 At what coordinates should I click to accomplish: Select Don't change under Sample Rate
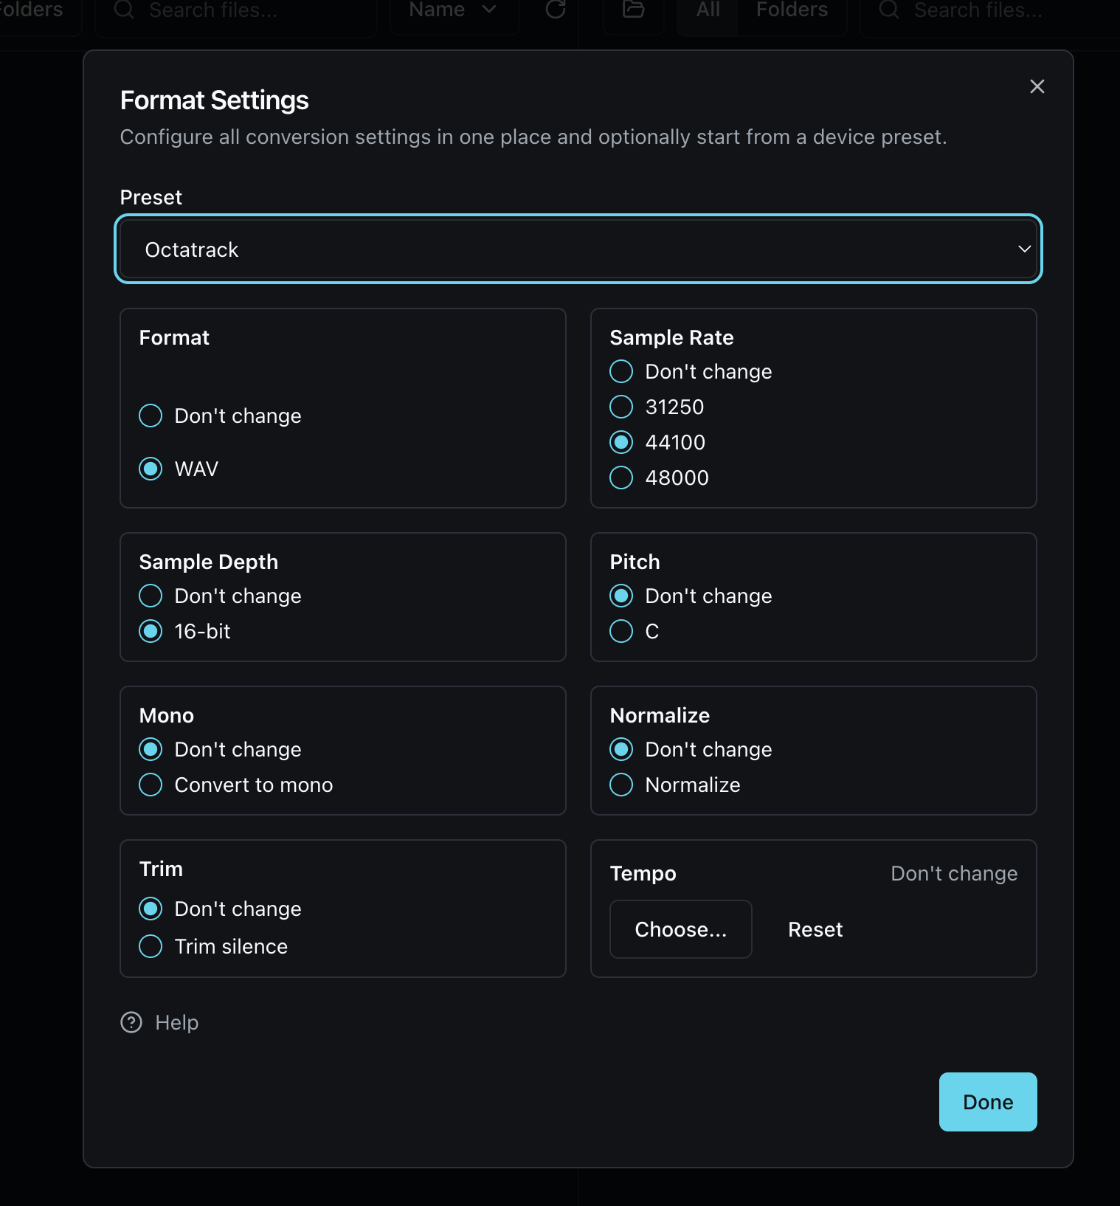(621, 371)
